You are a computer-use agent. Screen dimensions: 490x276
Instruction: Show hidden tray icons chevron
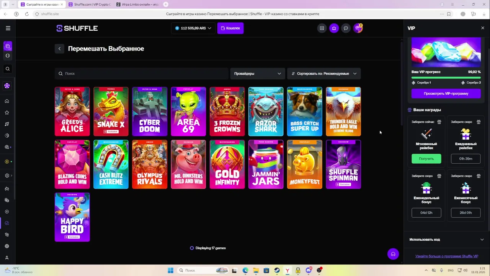426,270
